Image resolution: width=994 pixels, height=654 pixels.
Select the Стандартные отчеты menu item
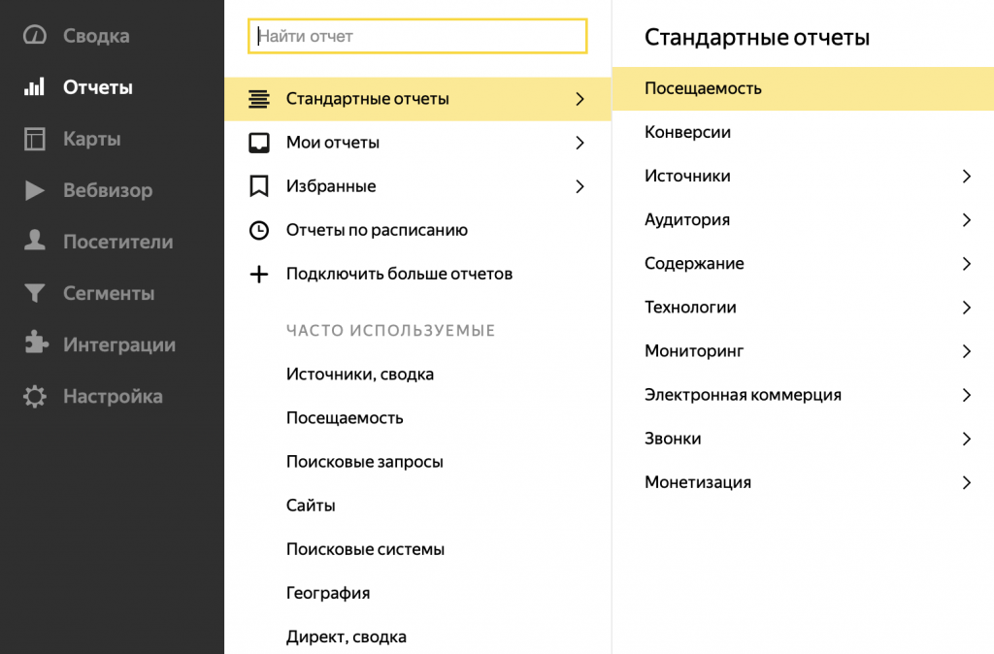[417, 99]
